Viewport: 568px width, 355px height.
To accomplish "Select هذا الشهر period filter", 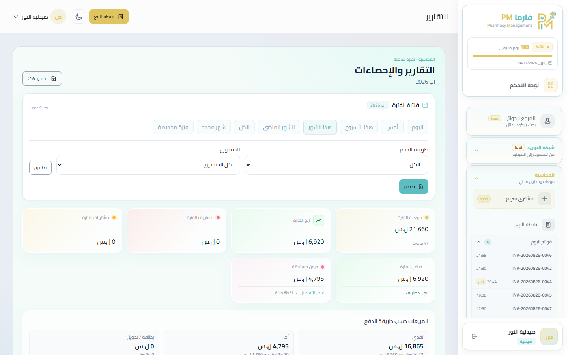I will [x=320, y=127].
